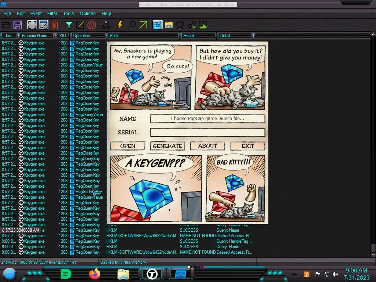Click the scrollbar up arrow
Screen dimensions: 376x282
click(373, 34)
